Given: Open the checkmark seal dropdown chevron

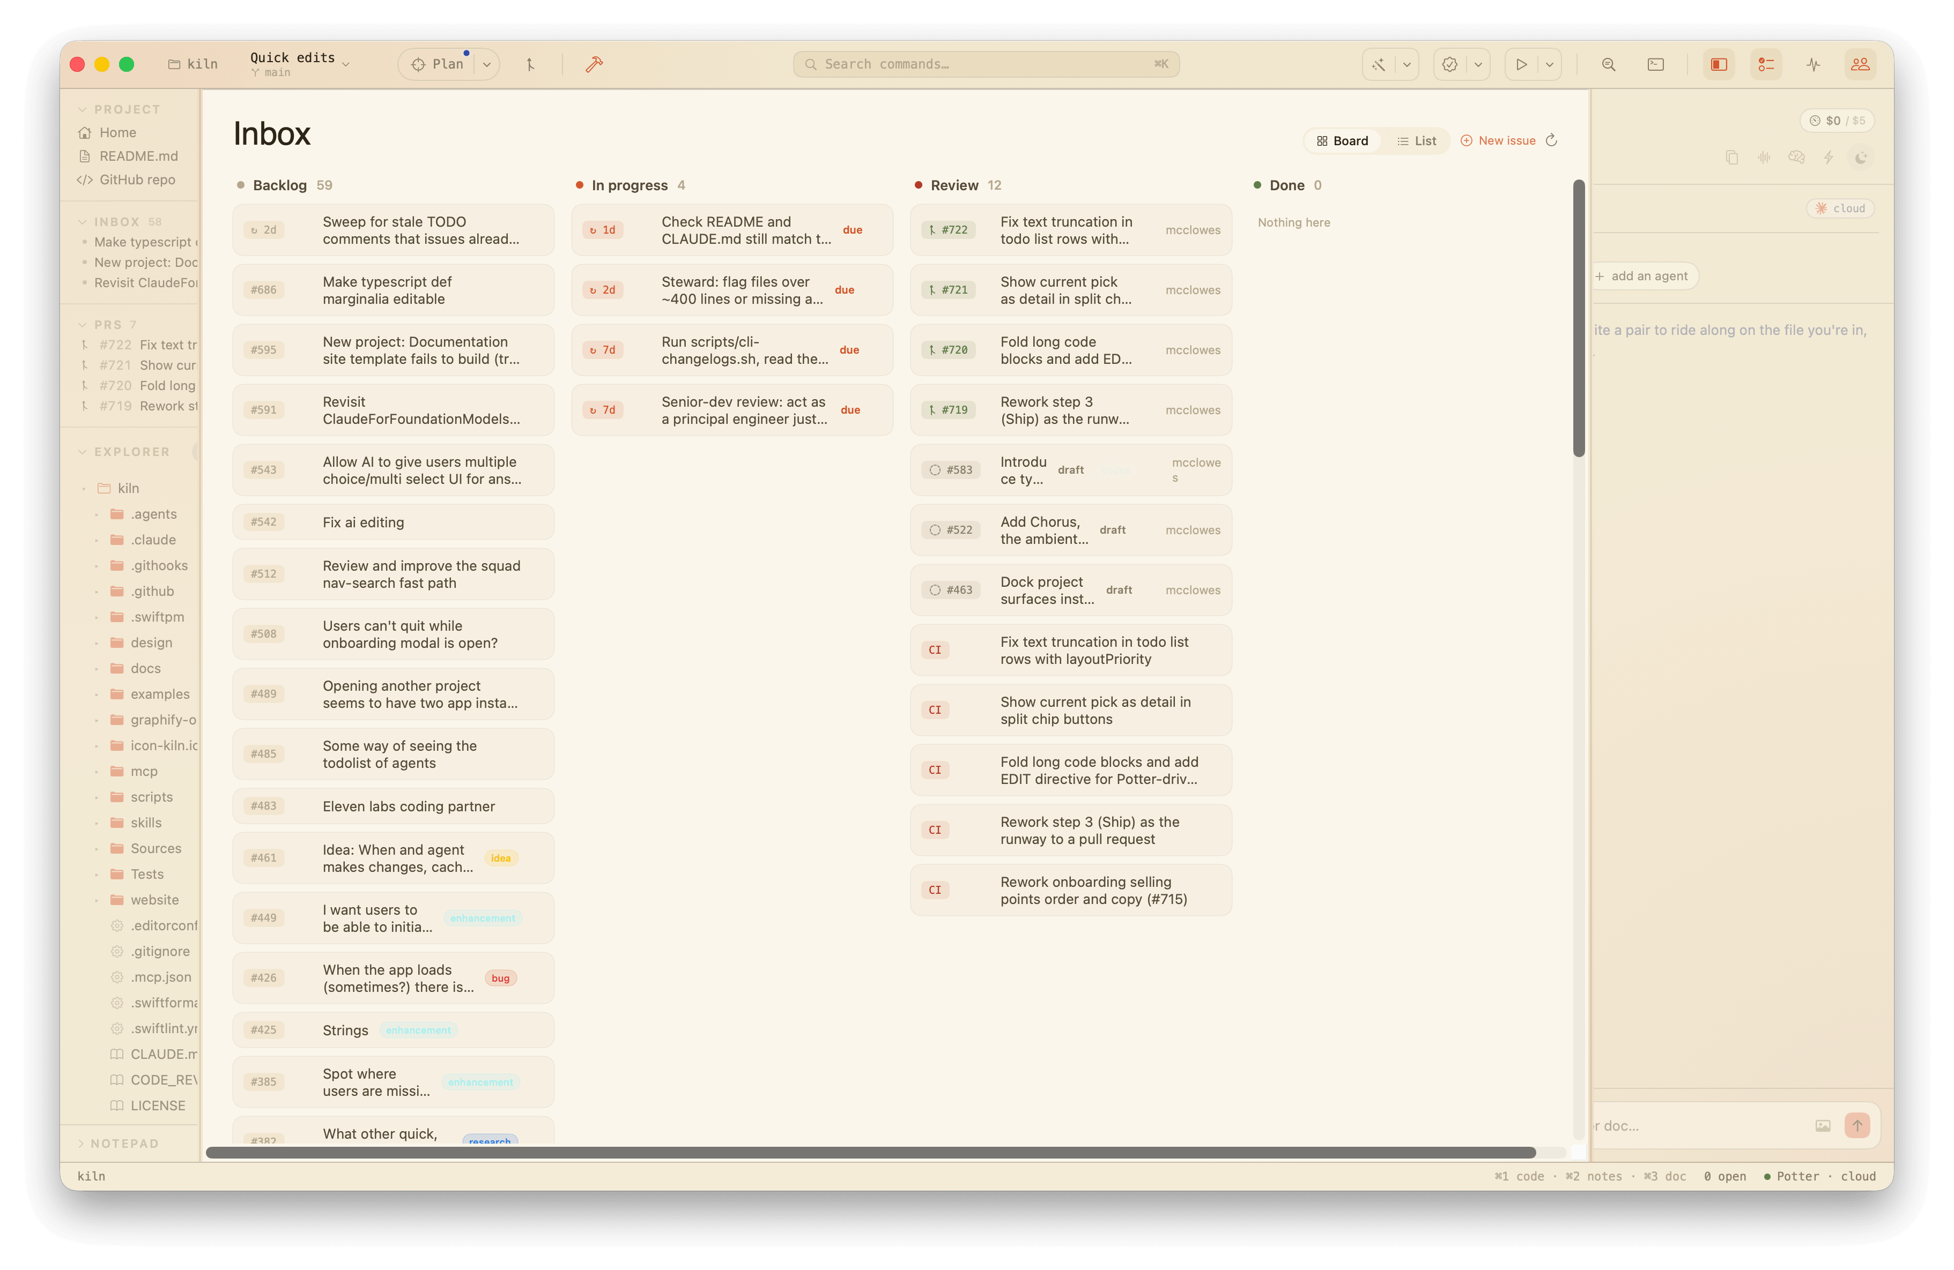Looking at the screenshot, I should point(1478,64).
